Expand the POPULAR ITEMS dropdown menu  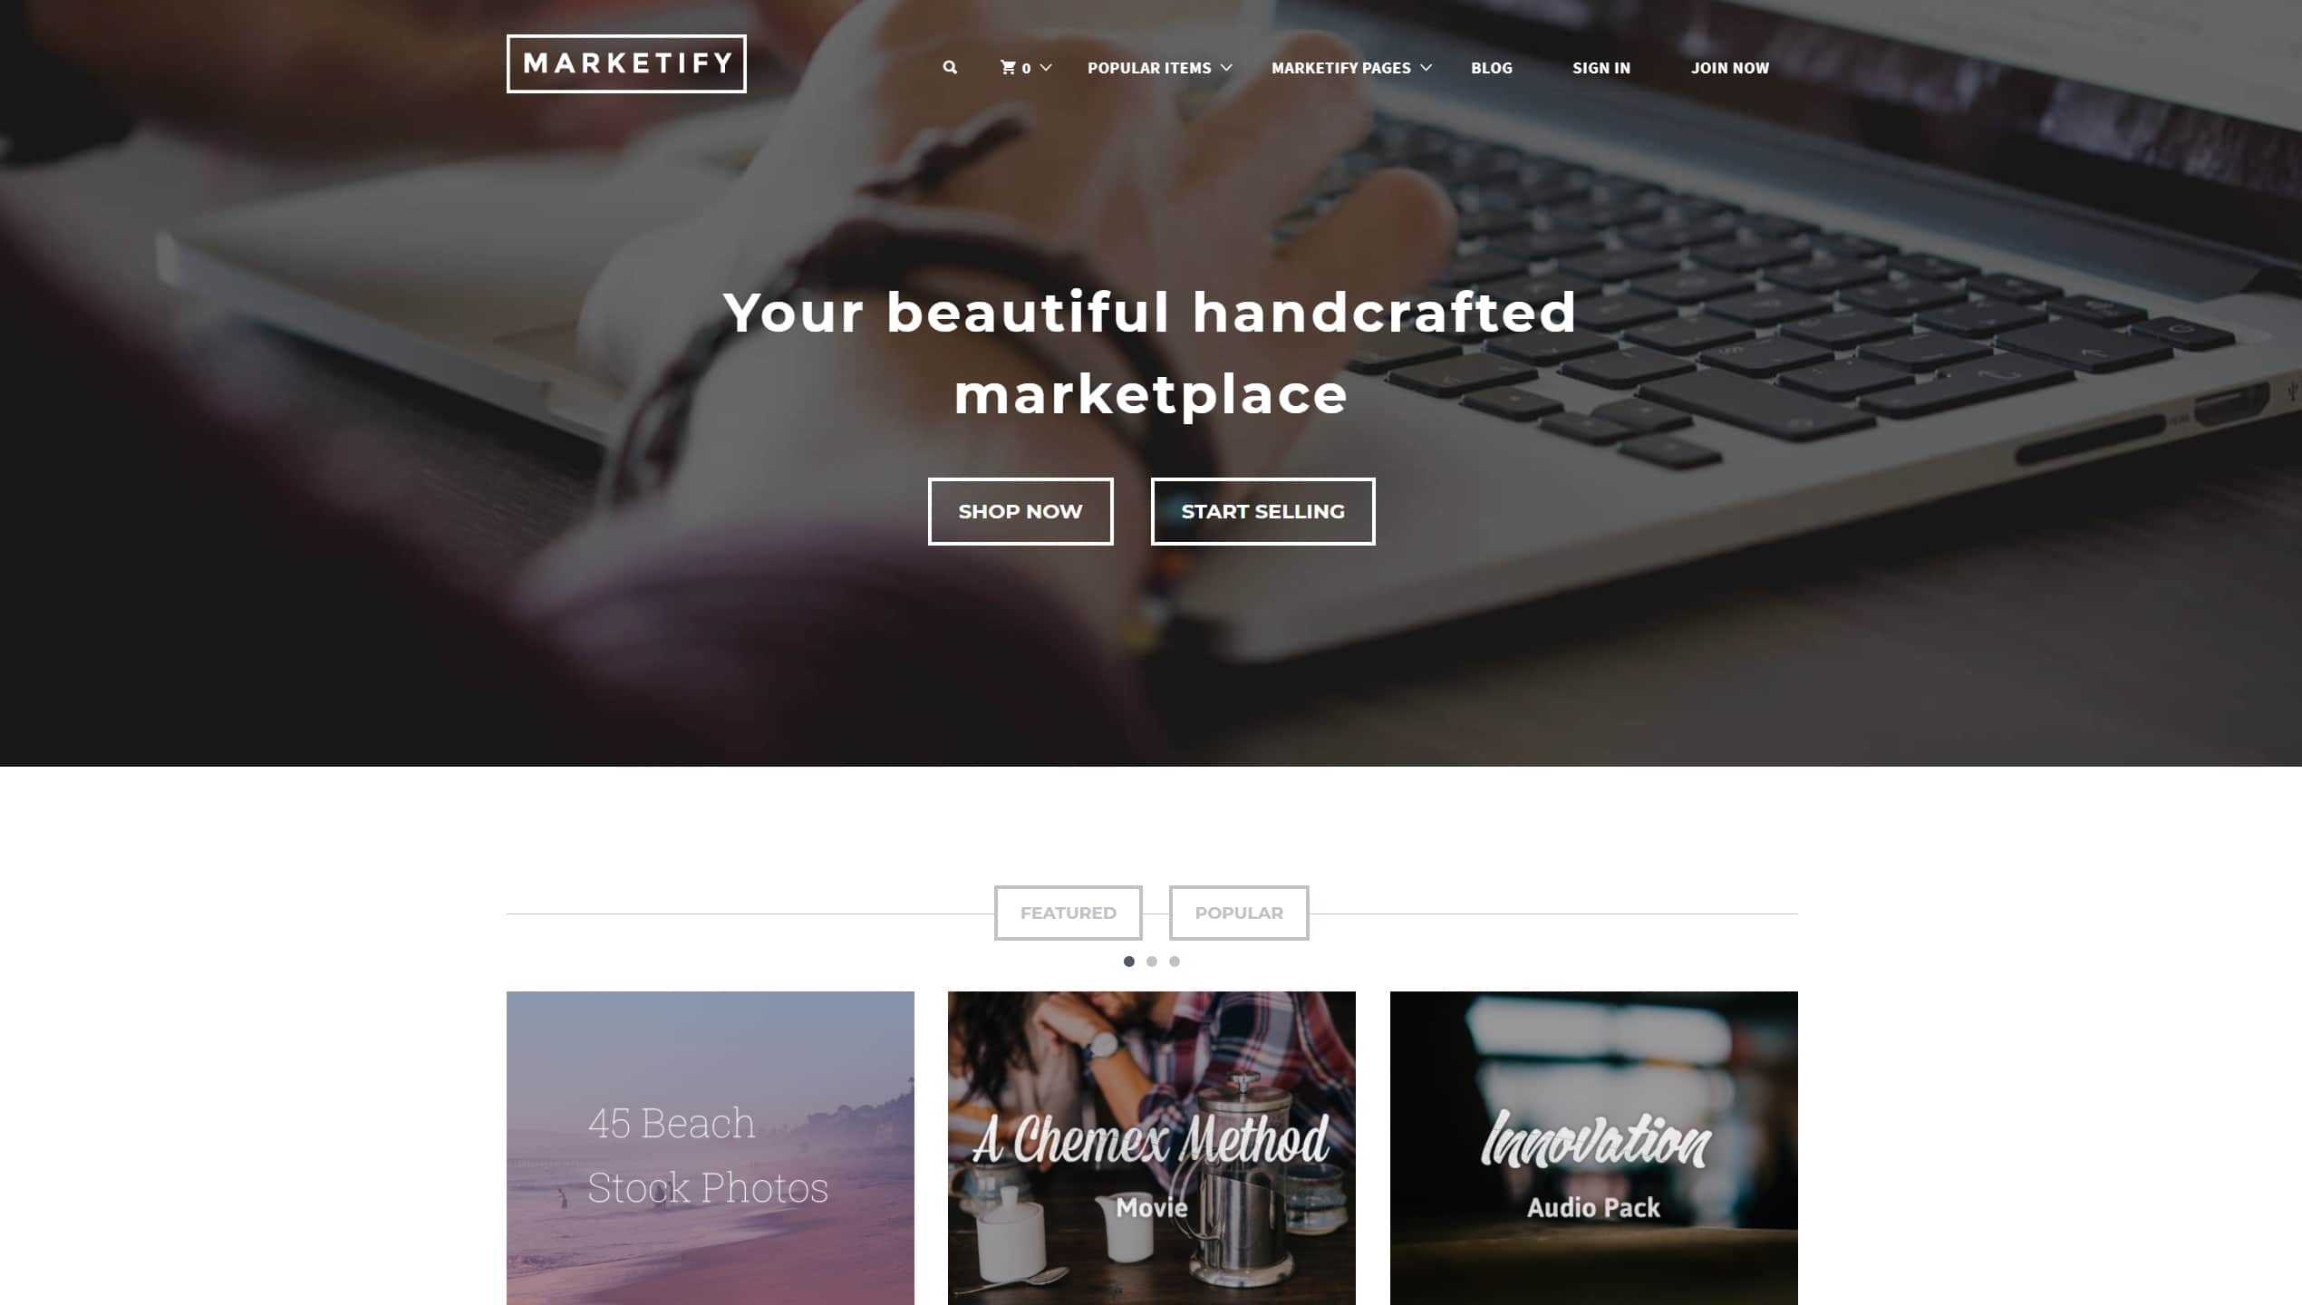[x=1159, y=66]
